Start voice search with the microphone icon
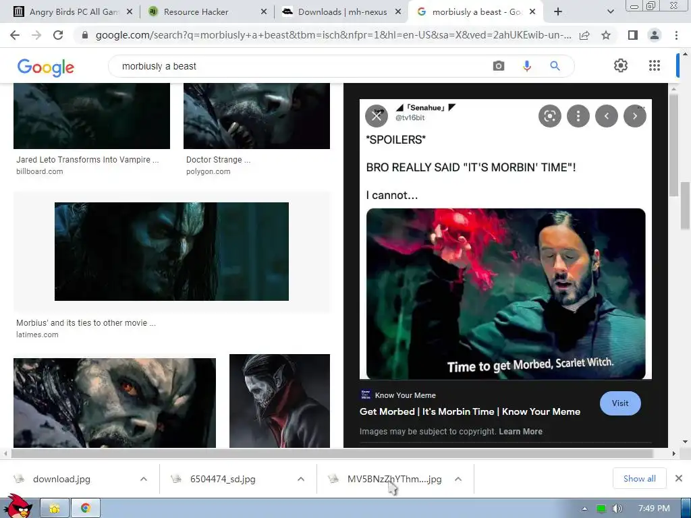Screen dimensions: 691x518 pos(526,66)
